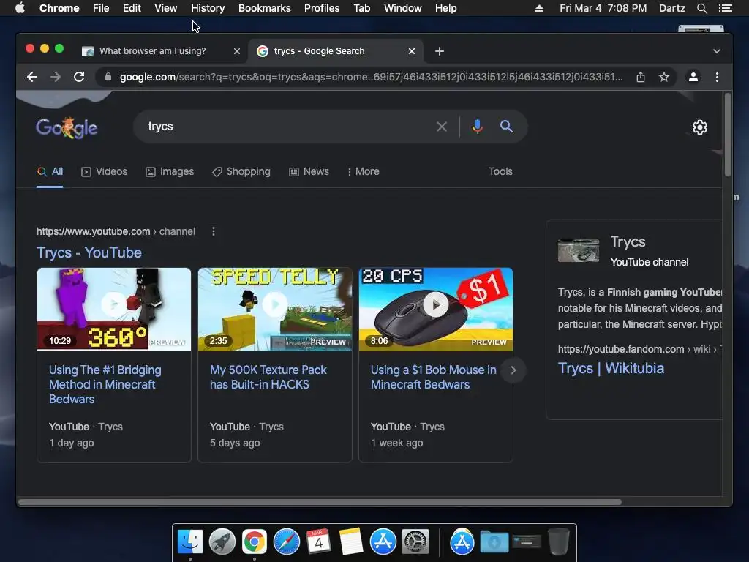Image resolution: width=749 pixels, height=562 pixels.
Task: Open a new tab with the plus button
Action: 440,51
